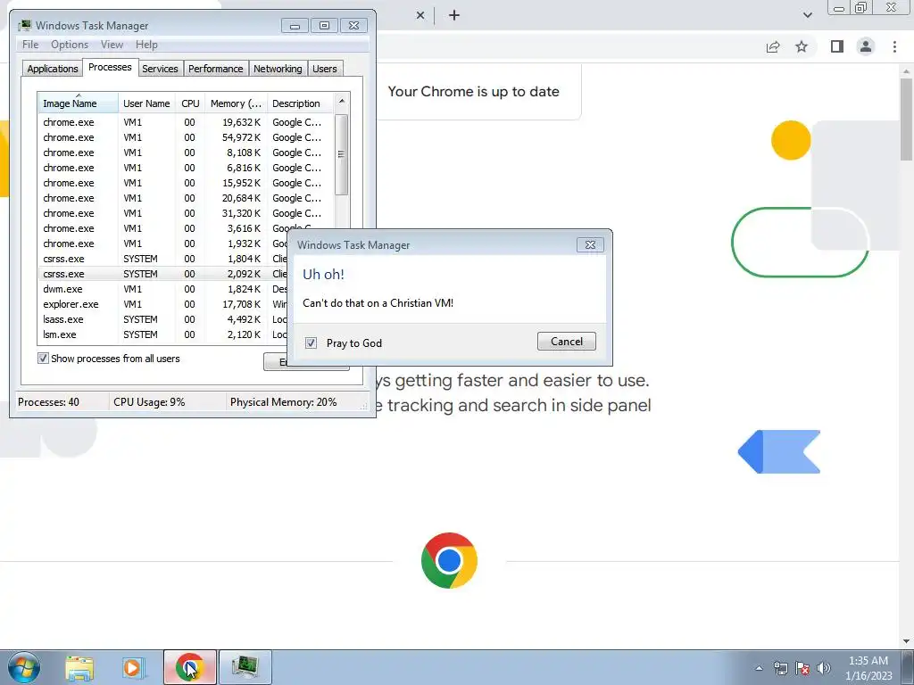914x685 pixels.
Task: Click the Task Manager title bar icon
Action: [24, 26]
